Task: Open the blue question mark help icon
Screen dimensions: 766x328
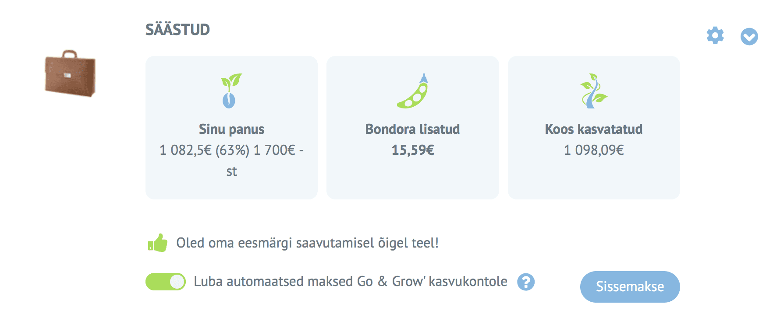Action: [x=526, y=282]
